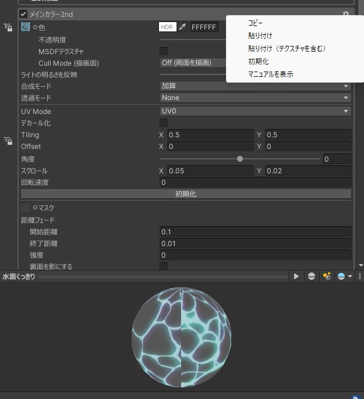Open the 合成モード dropdown showing 加算
This screenshot has width=364, height=399.
[x=256, y=86]
